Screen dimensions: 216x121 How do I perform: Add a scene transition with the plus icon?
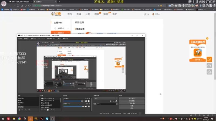click(x=110, y=101)
